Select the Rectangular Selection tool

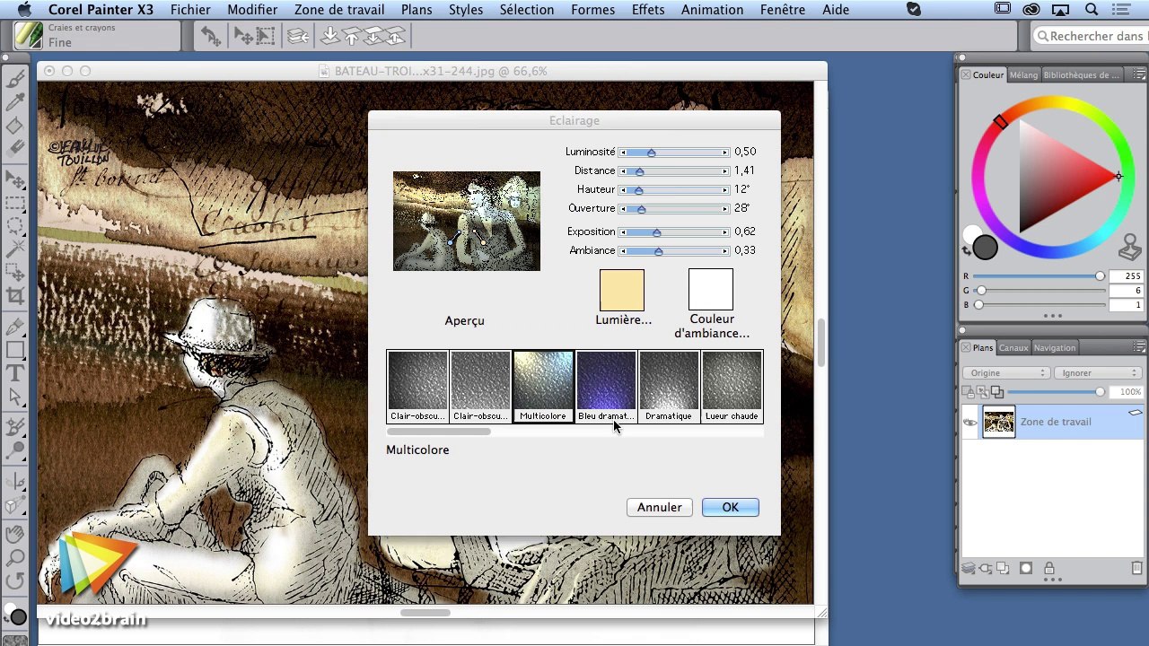tap(15, 203)
